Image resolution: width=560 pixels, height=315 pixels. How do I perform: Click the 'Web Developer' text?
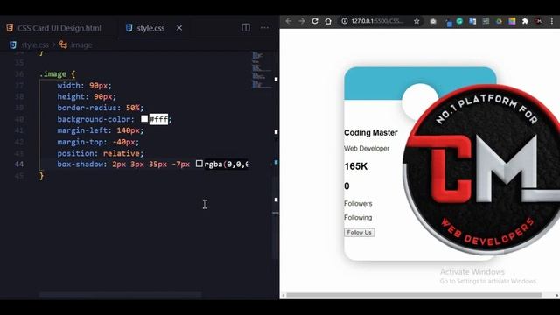367,148
